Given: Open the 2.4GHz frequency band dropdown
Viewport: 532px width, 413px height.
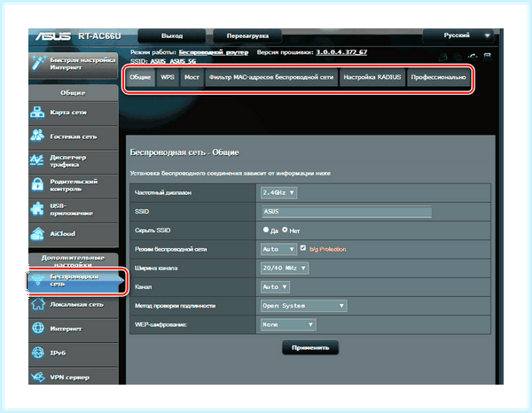Looking at the screenshot, I should coord(278,192).
